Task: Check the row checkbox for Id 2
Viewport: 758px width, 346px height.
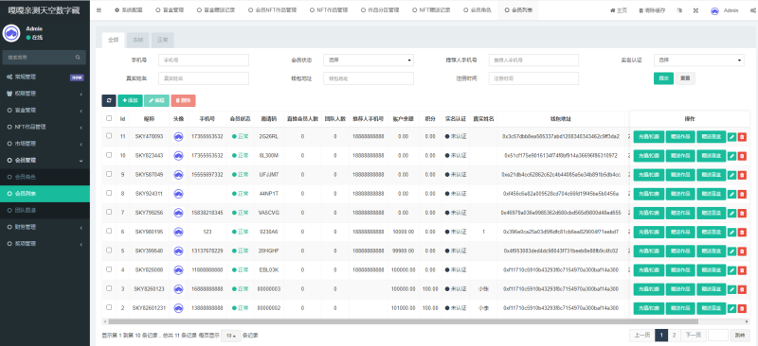Action: click(109, 307)
